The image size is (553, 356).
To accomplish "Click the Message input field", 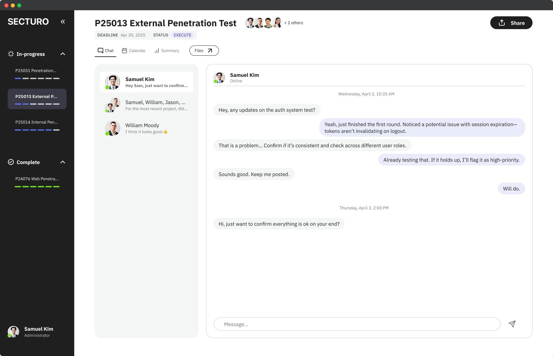I will tap(357, 324).
